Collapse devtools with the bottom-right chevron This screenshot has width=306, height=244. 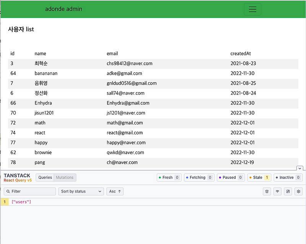click(x=300, y=168)
